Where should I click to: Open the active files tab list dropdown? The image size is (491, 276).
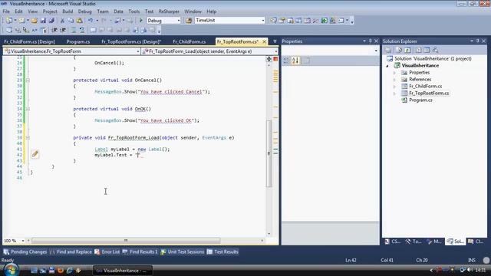pyautogui.click(x=275, y=41)
